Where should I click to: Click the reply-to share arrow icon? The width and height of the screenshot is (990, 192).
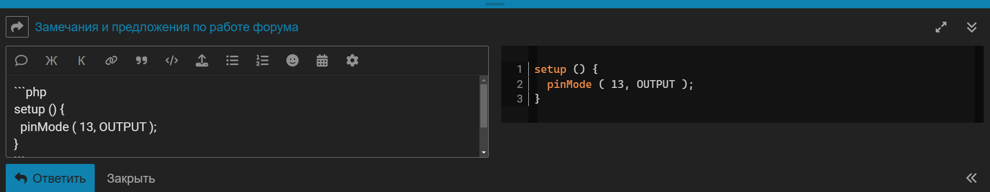(x=17, y=27)
